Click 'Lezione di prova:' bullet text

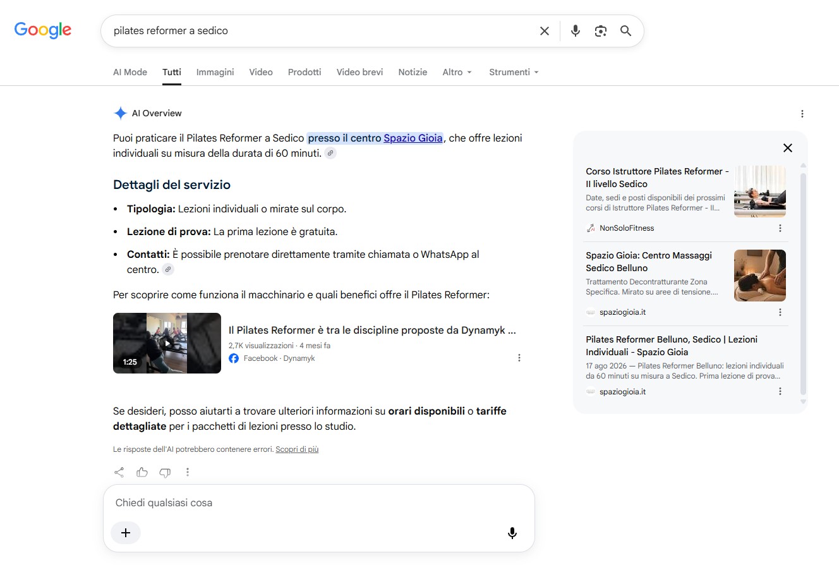(x=169, y=232)
